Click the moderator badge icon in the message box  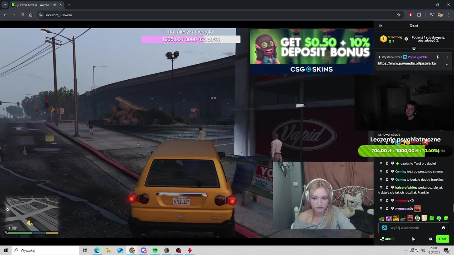pyautogui.click(x=384, y=228)
